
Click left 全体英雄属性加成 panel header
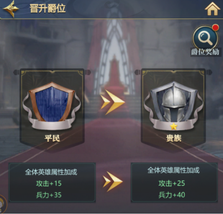point(51,172)
